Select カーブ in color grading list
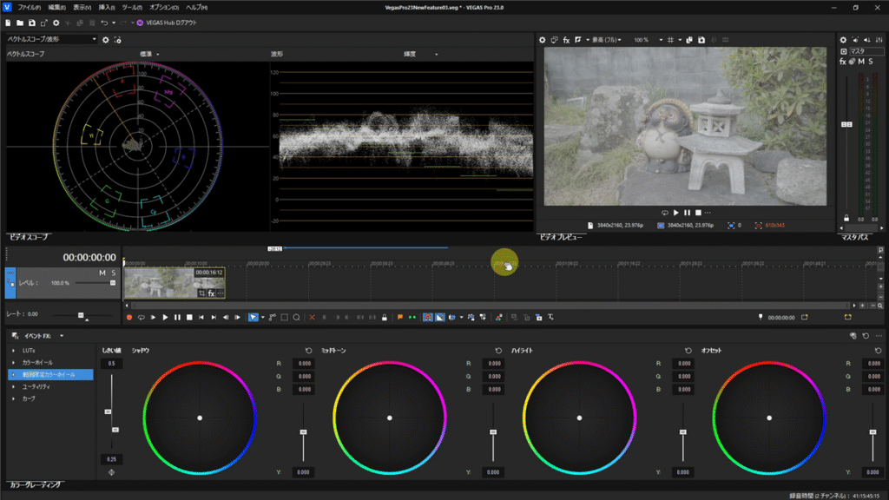This screenshot has width=889, height=500. click(29, 398)
